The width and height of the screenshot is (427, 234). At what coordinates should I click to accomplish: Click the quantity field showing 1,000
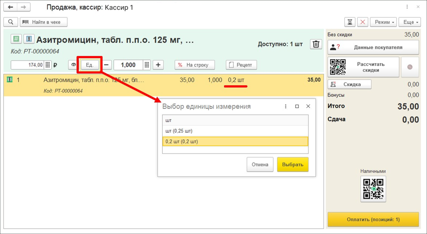tap(128, 65)
